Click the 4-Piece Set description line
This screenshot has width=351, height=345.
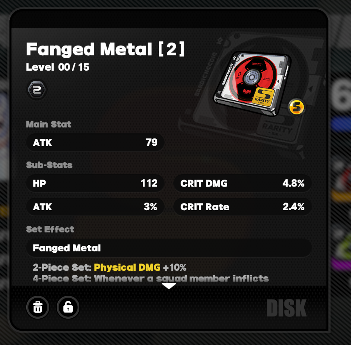pos(151,278)
